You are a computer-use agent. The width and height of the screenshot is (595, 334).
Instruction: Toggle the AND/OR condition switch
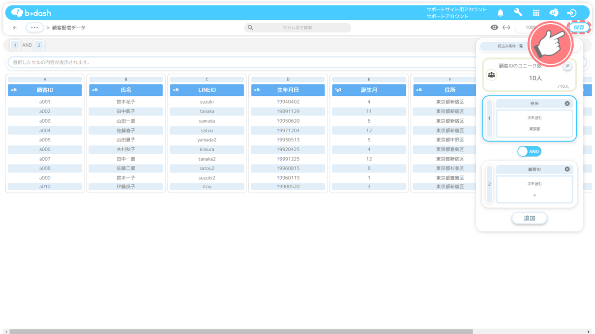[x=529, y=152]
